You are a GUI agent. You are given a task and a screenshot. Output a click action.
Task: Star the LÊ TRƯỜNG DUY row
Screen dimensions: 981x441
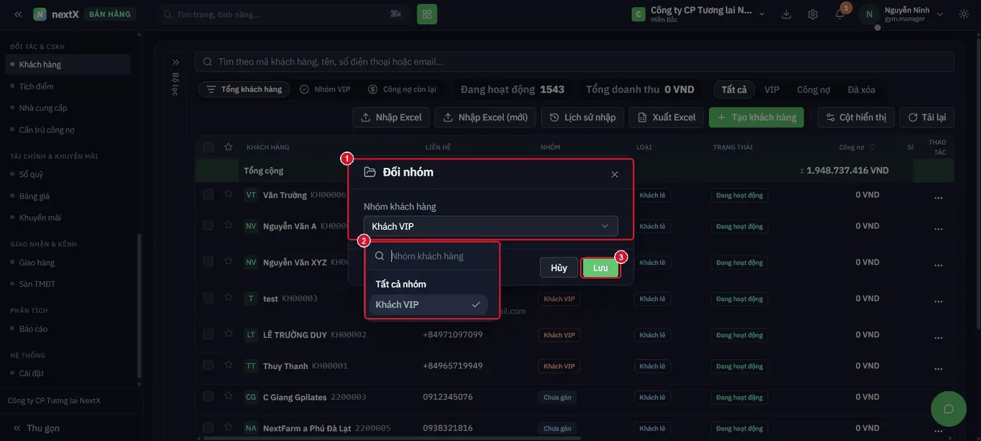pyautogui.click(x=228, y=334)
